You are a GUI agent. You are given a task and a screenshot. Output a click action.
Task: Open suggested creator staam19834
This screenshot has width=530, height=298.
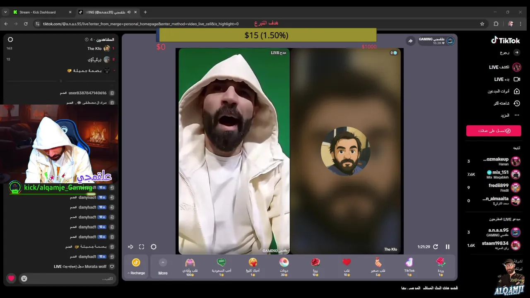(494, 245)
